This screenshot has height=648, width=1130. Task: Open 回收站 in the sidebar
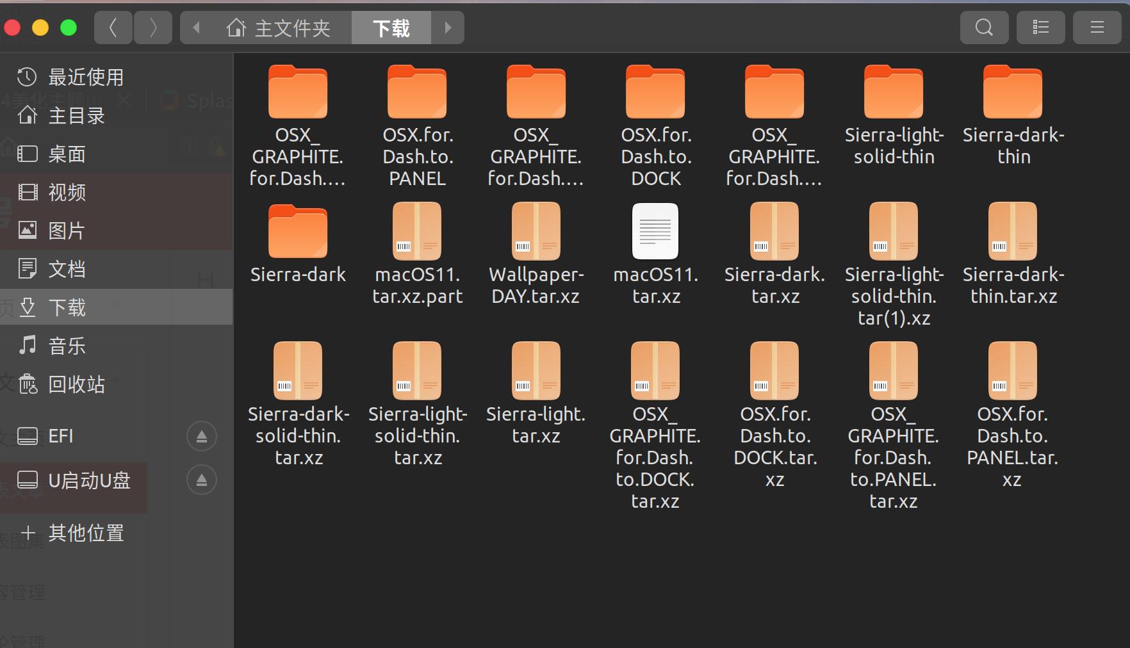click(x=116, y=385)
